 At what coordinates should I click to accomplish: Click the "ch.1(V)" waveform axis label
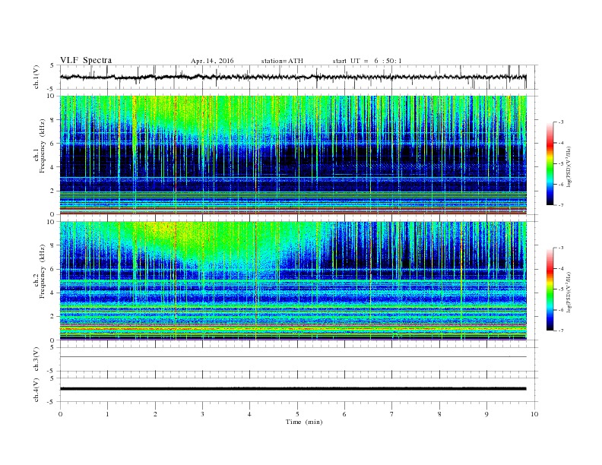pos(36,77)
